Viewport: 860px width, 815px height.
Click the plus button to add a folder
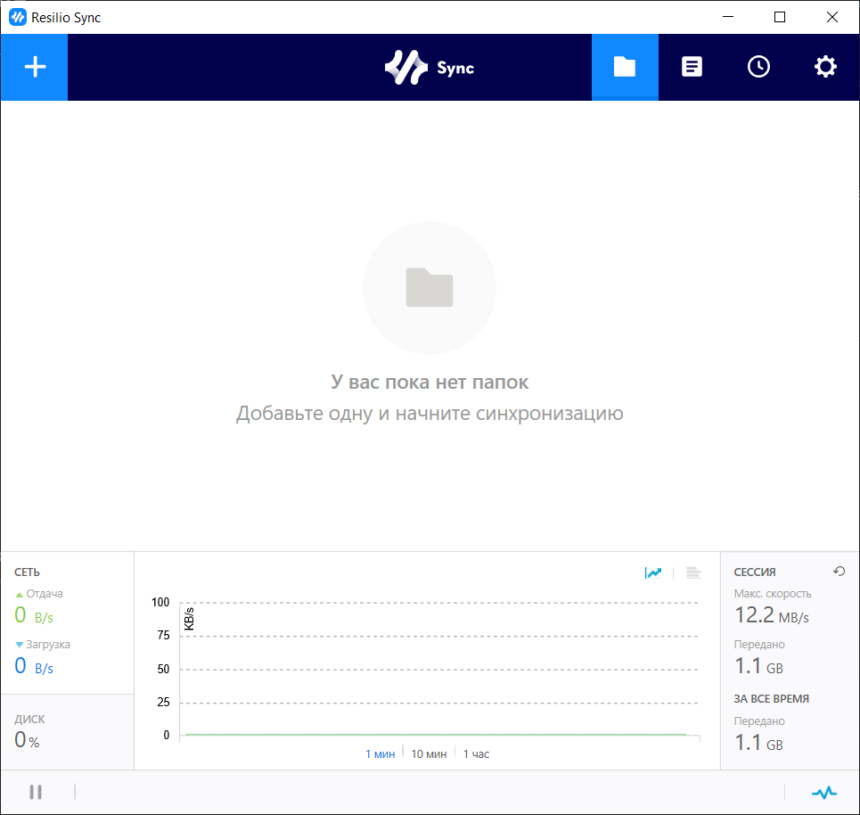pyautogui.click(x=34, y=67)
